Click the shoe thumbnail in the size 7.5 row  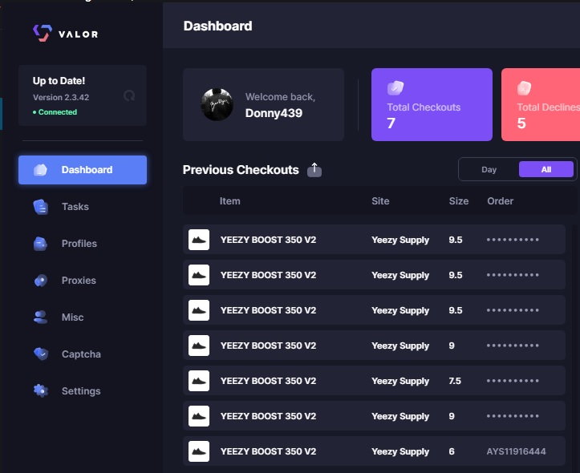pos(199,381)
